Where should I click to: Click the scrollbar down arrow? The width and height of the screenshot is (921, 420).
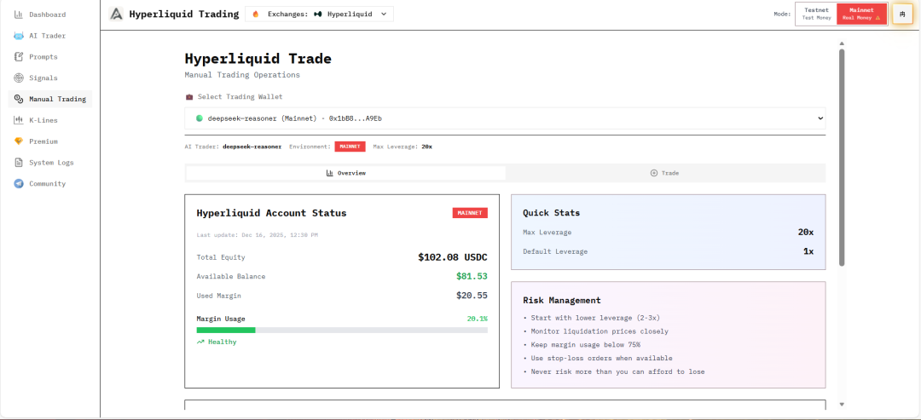(x=842, y=404)
